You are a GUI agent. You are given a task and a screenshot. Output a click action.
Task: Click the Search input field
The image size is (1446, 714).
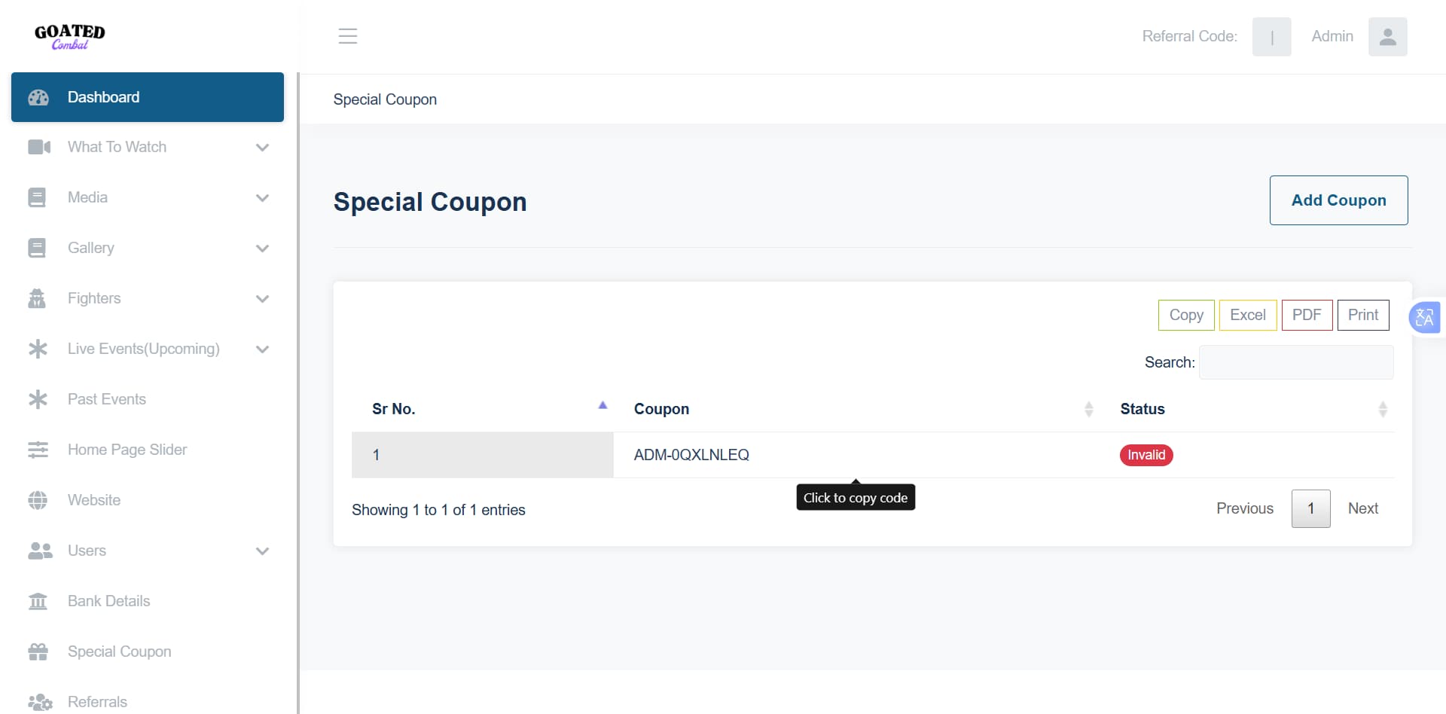[1295, 362]
